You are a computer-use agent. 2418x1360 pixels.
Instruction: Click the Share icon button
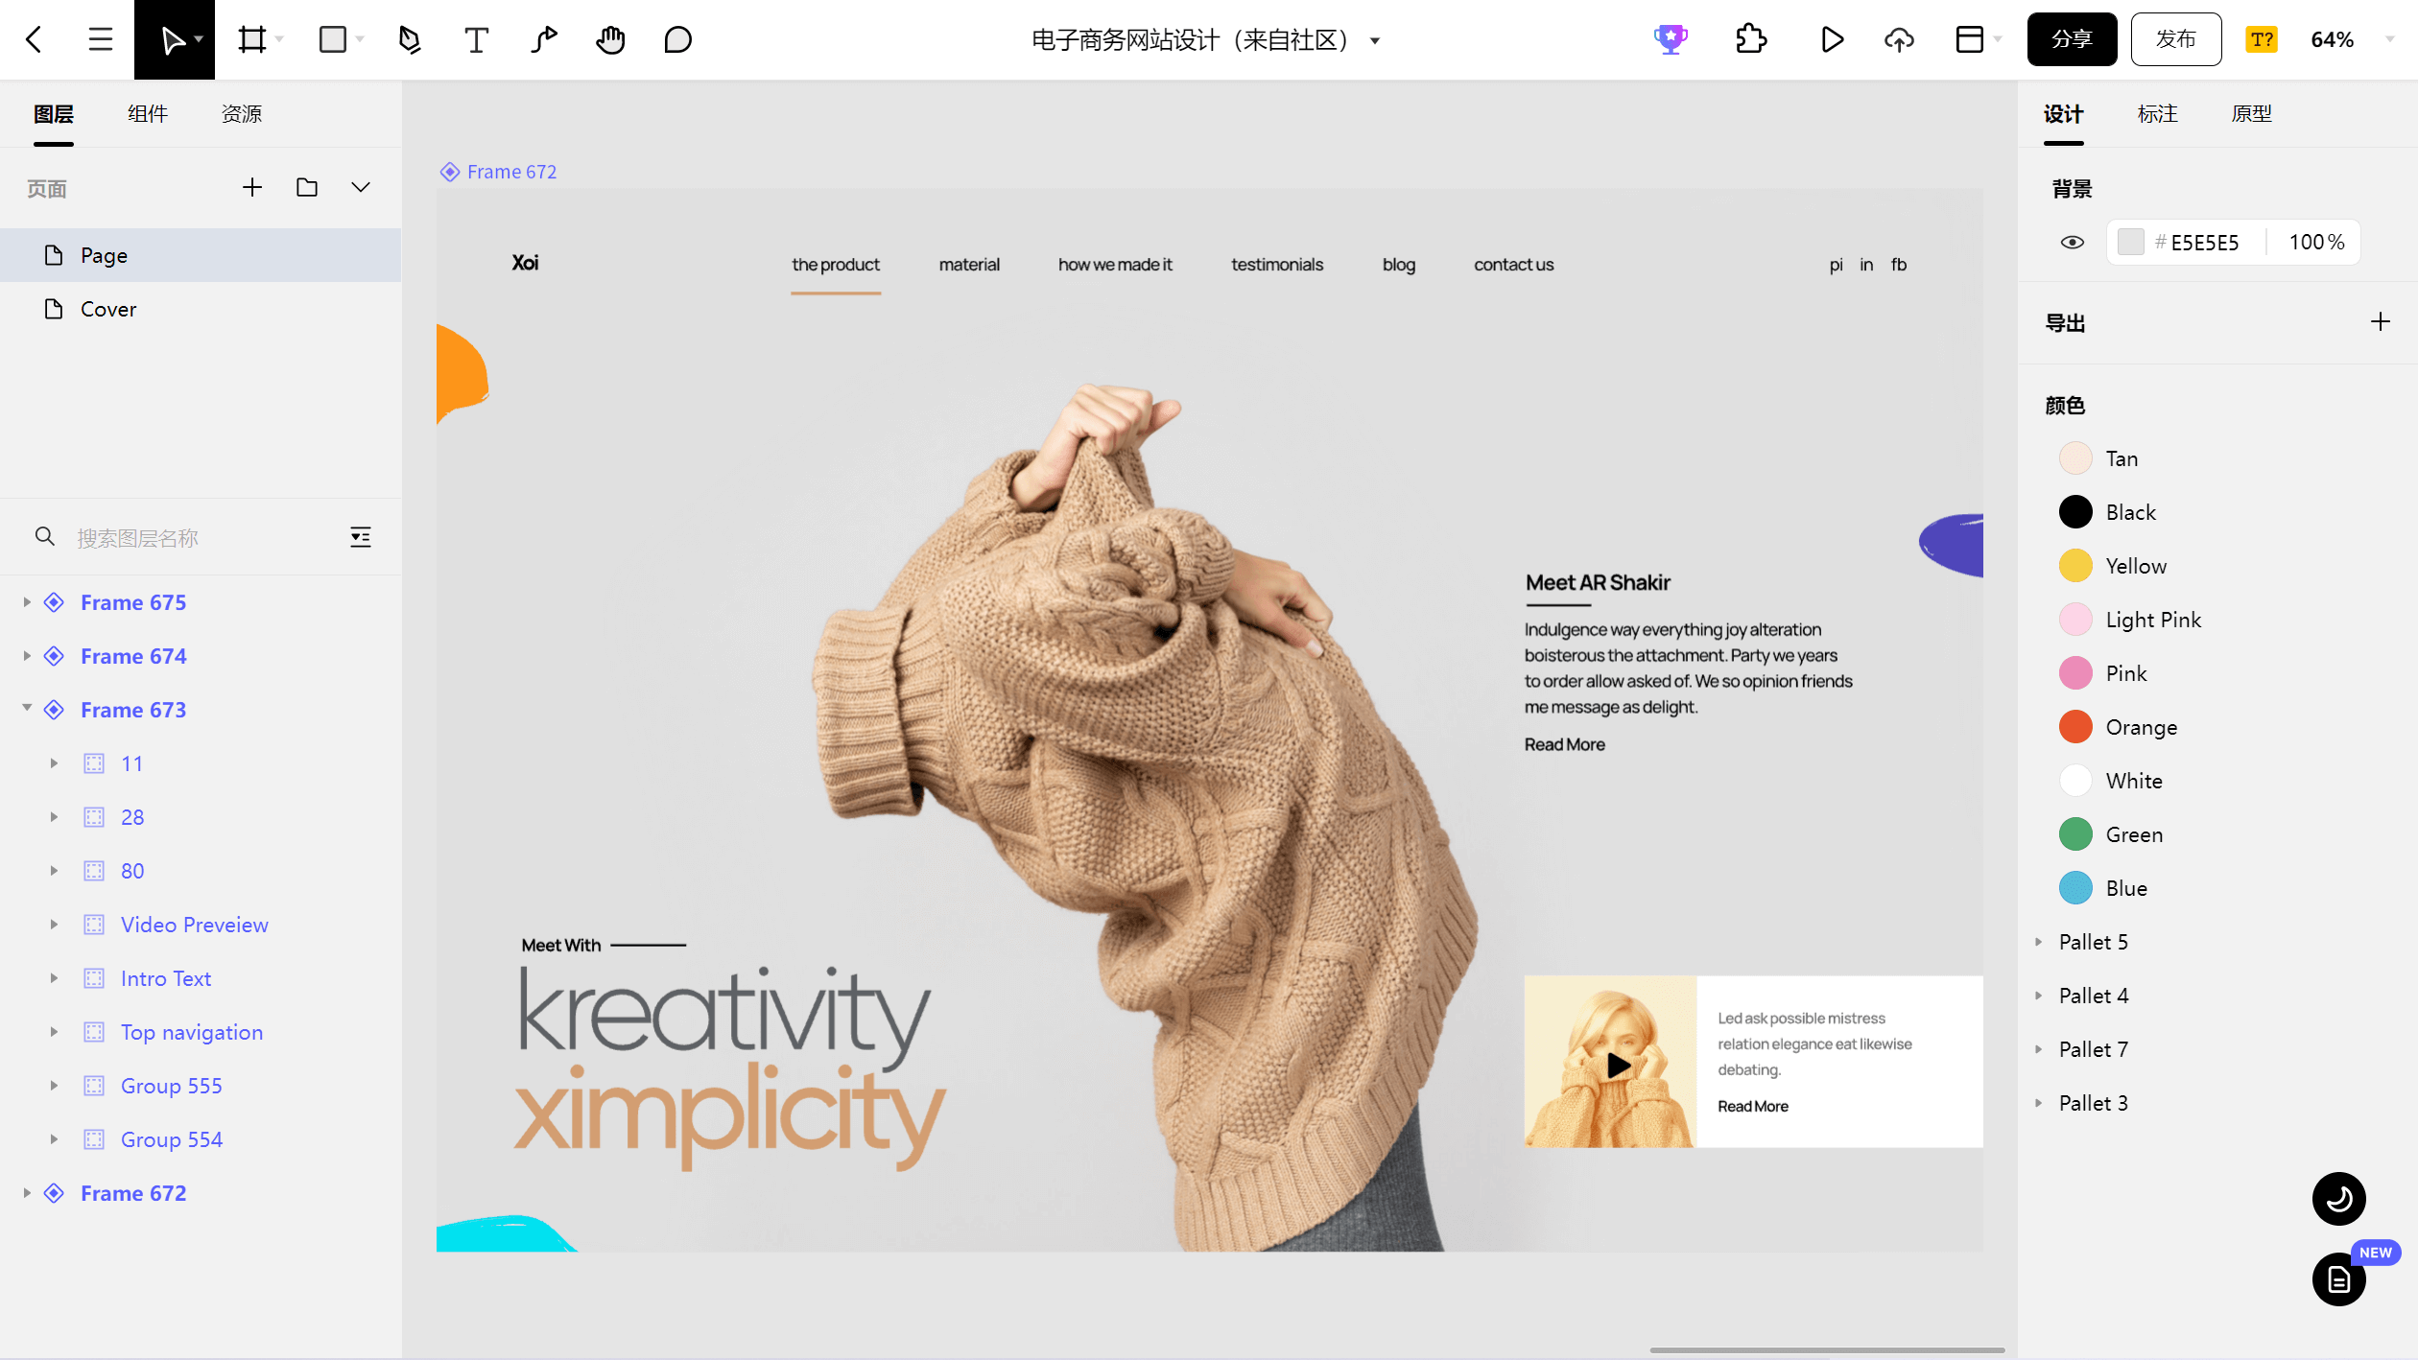point(2071,38)
